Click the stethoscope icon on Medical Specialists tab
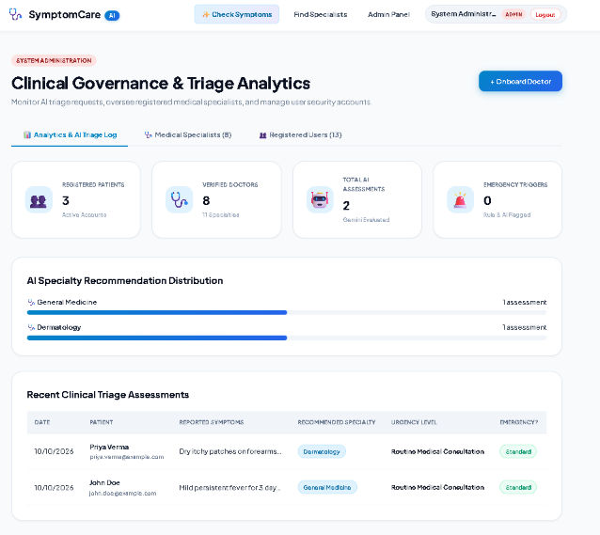 pos(148,134)
